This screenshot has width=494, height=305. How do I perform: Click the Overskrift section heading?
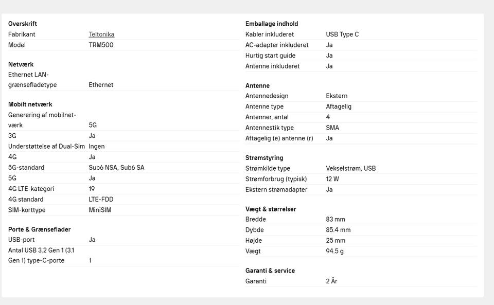[x=23, y=24]
